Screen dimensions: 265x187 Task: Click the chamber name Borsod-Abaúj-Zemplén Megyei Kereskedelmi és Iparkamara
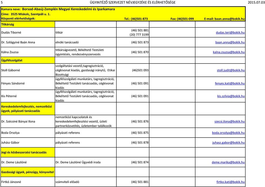[69, 9]
